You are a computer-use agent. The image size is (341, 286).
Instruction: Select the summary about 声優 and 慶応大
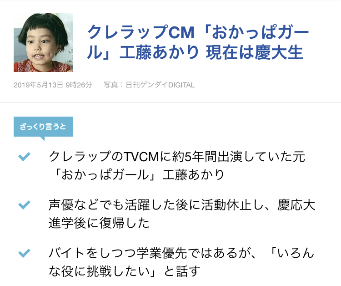point(182,214)
